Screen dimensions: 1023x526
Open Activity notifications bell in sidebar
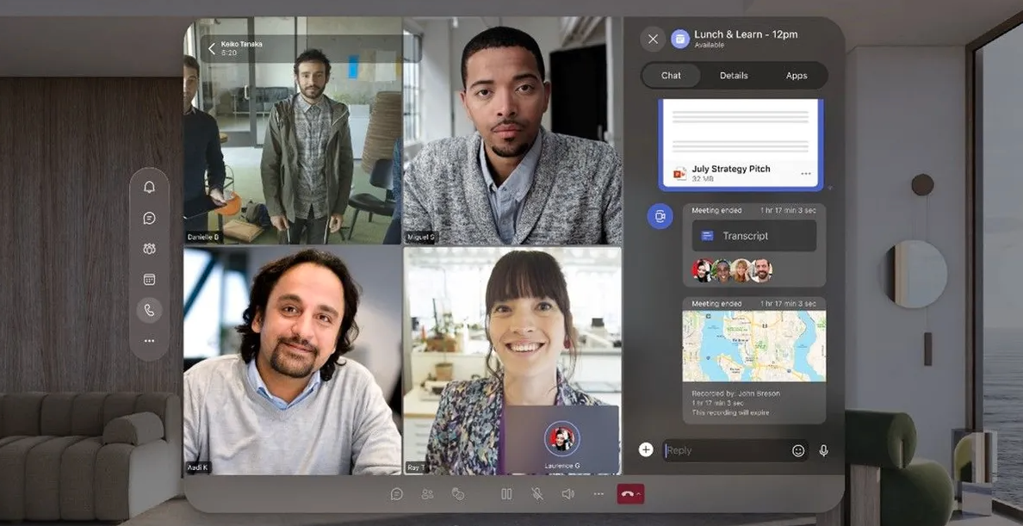click(x=149, y=187)
